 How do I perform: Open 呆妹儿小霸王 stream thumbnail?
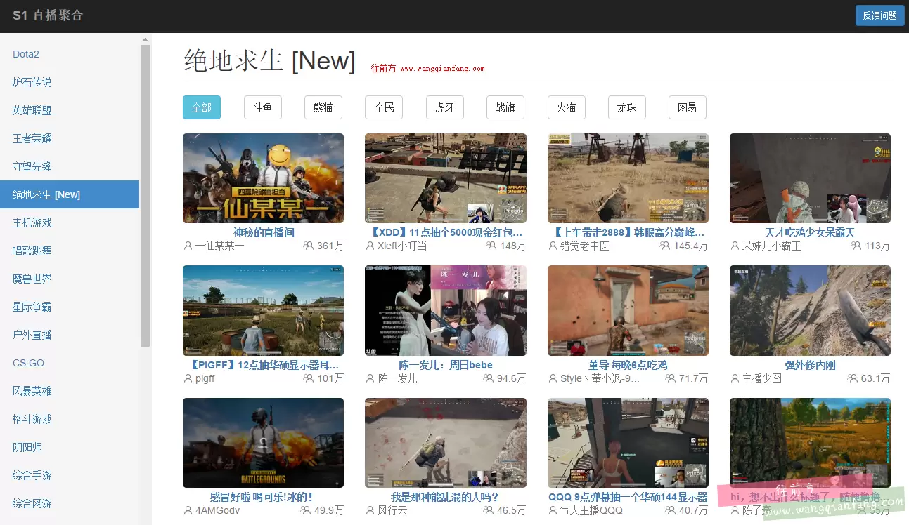810,178
